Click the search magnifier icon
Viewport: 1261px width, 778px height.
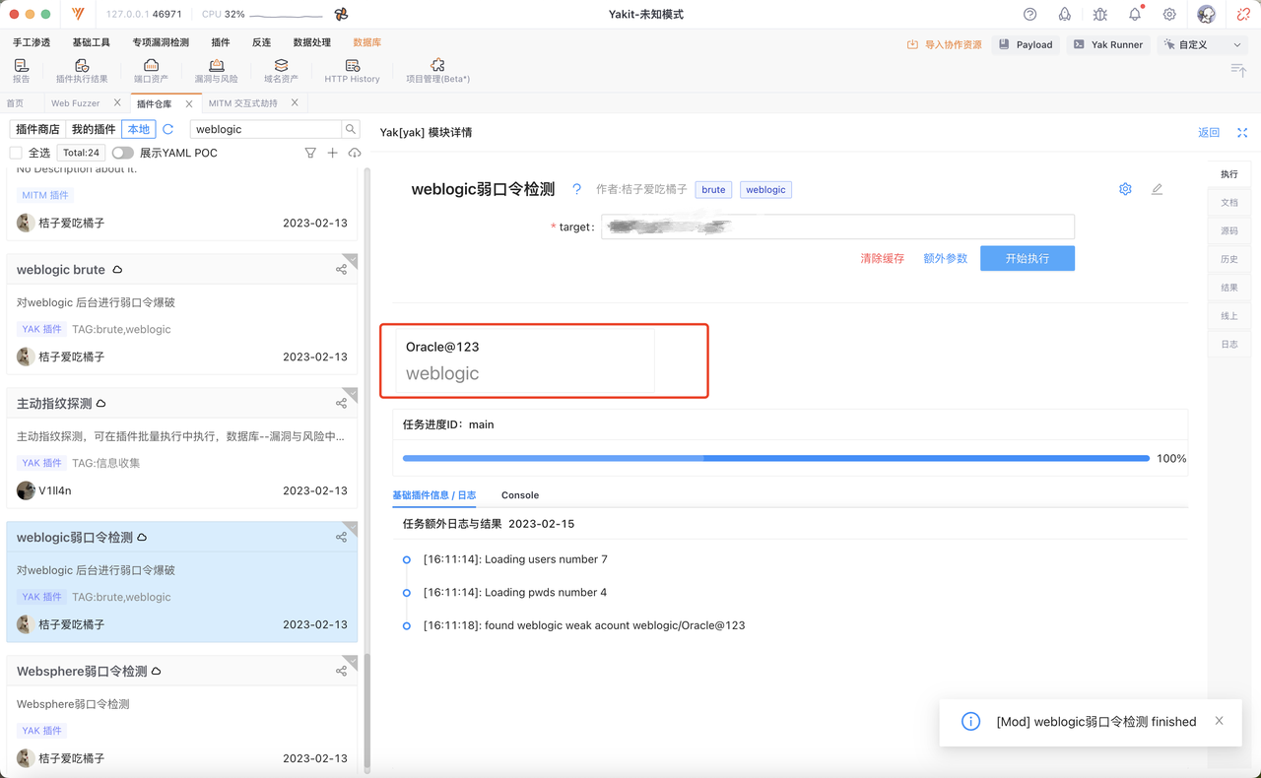point(351,129)
